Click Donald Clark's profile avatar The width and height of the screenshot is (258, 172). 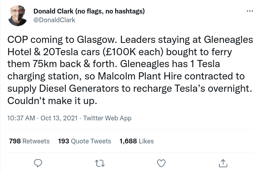[x=18, y=16]
